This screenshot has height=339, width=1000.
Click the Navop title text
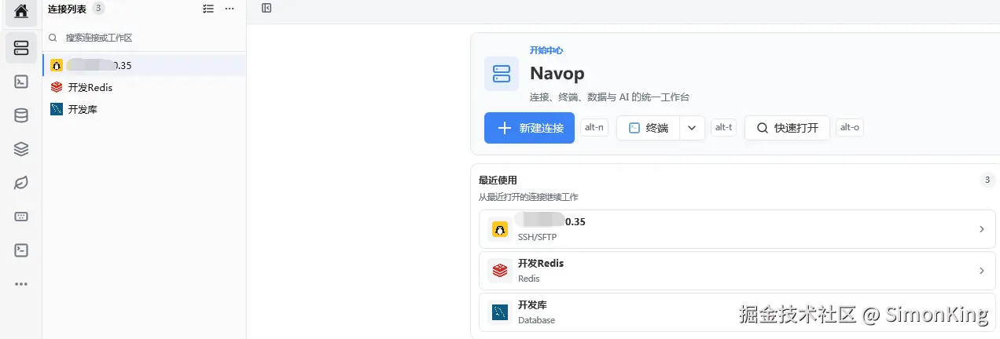(x=557, y=73)
